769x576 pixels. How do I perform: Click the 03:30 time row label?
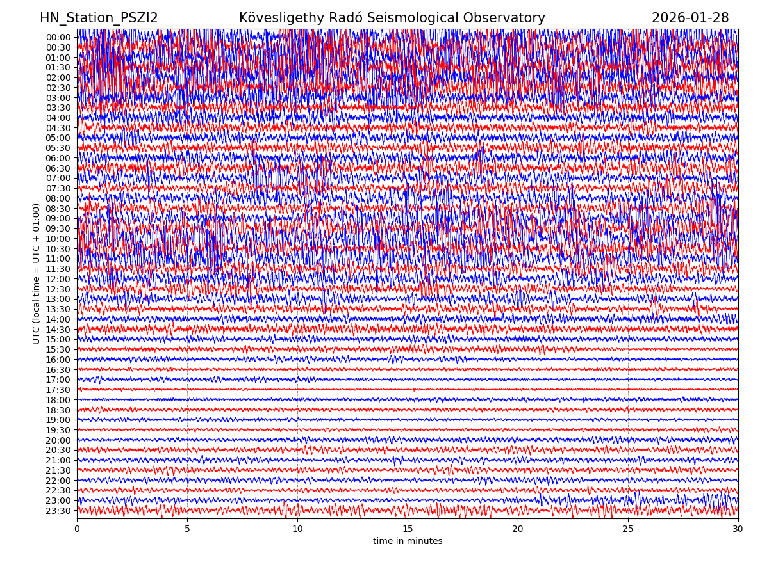[x=58, y=108]
